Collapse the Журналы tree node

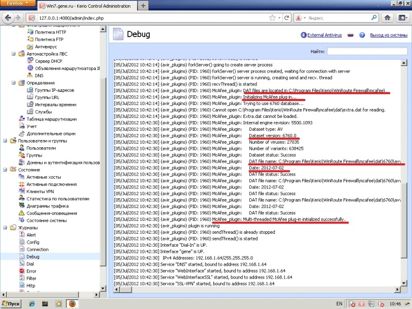tap(5, 228)
